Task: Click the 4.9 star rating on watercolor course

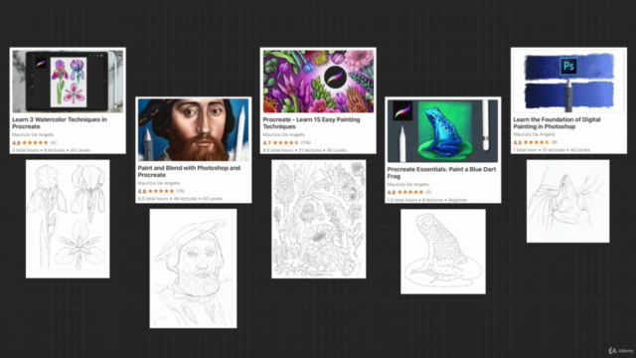Action: click(34, 143)
